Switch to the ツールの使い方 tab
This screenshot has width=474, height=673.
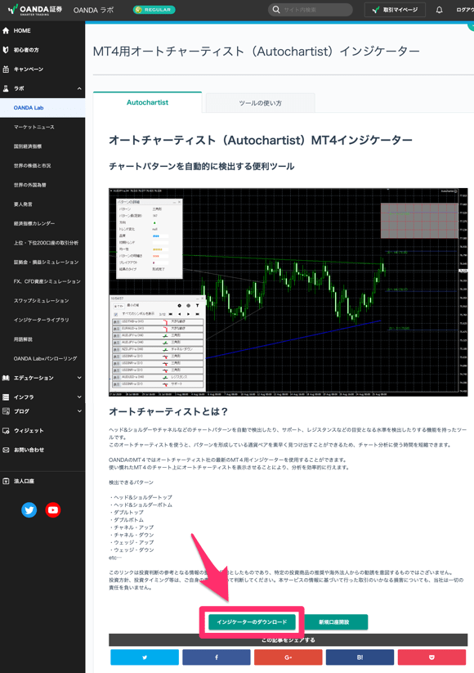261,103
